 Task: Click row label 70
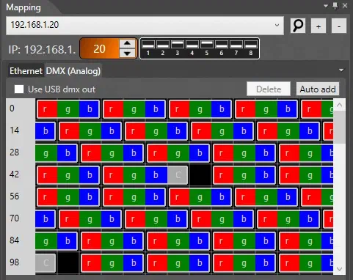(x=15, y=218)
